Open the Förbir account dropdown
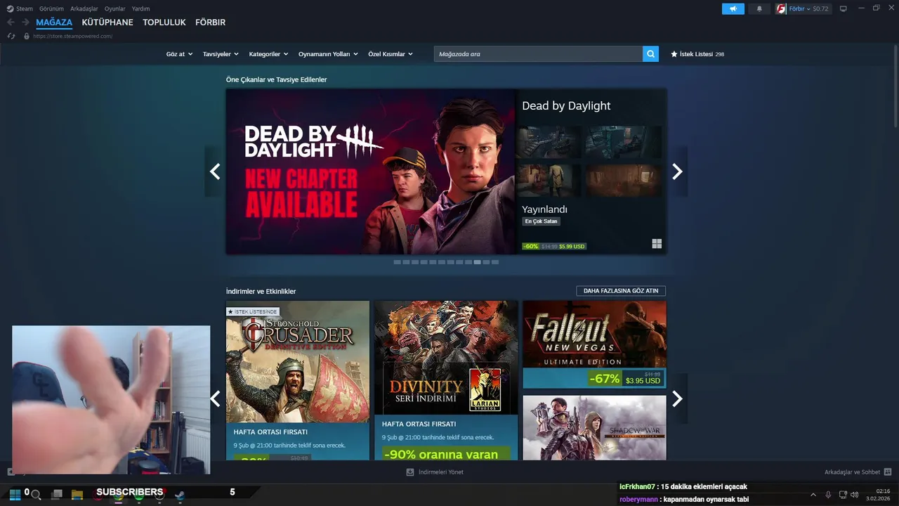The height and width of the screenshot is (506, 899). [800, 9]
